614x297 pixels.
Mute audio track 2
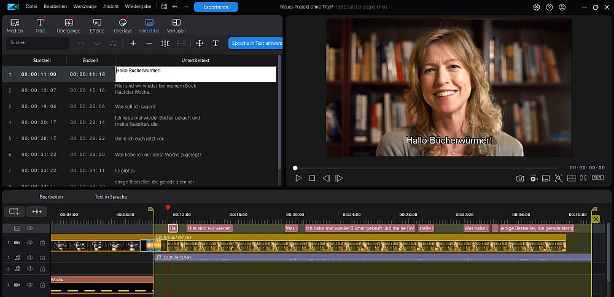29,269
